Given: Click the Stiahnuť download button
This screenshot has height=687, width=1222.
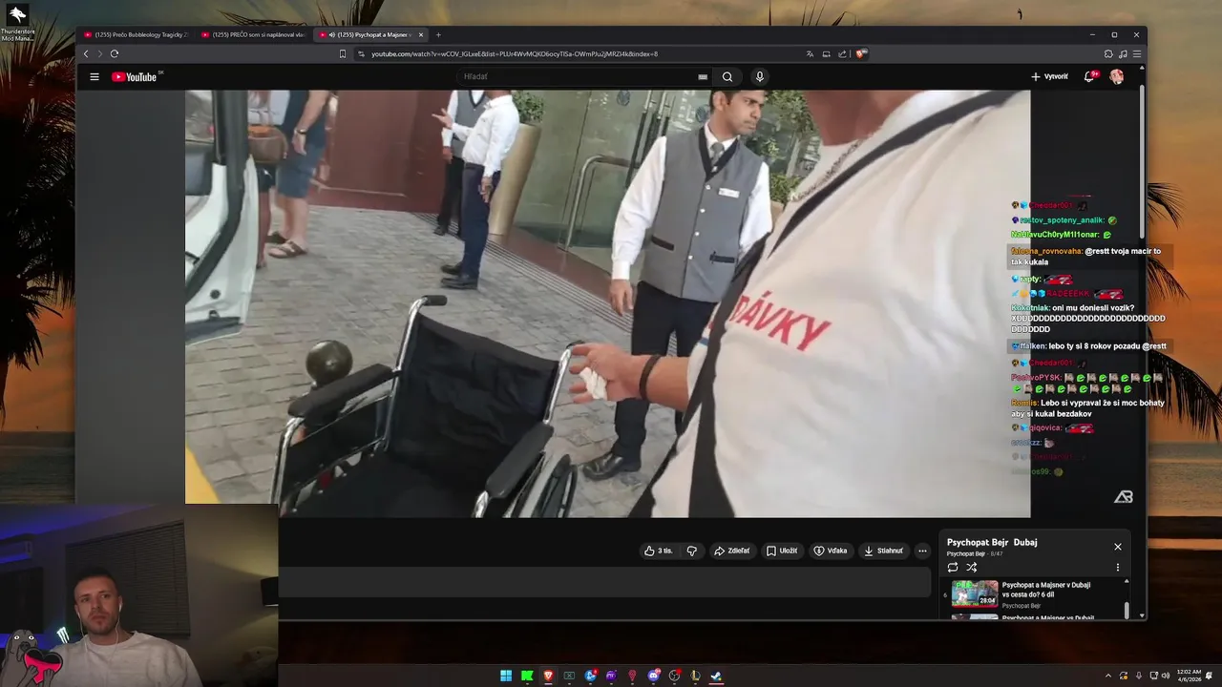Looking at the screenshot, I should (882, 551).
